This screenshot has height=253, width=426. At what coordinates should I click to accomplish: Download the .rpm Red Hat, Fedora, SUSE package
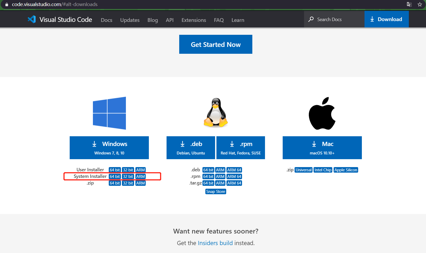241,148
